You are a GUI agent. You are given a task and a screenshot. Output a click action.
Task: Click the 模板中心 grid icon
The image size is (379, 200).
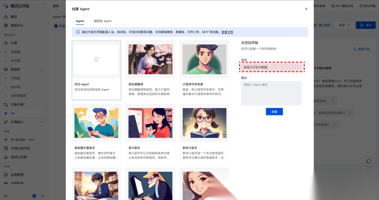[6, 25]
